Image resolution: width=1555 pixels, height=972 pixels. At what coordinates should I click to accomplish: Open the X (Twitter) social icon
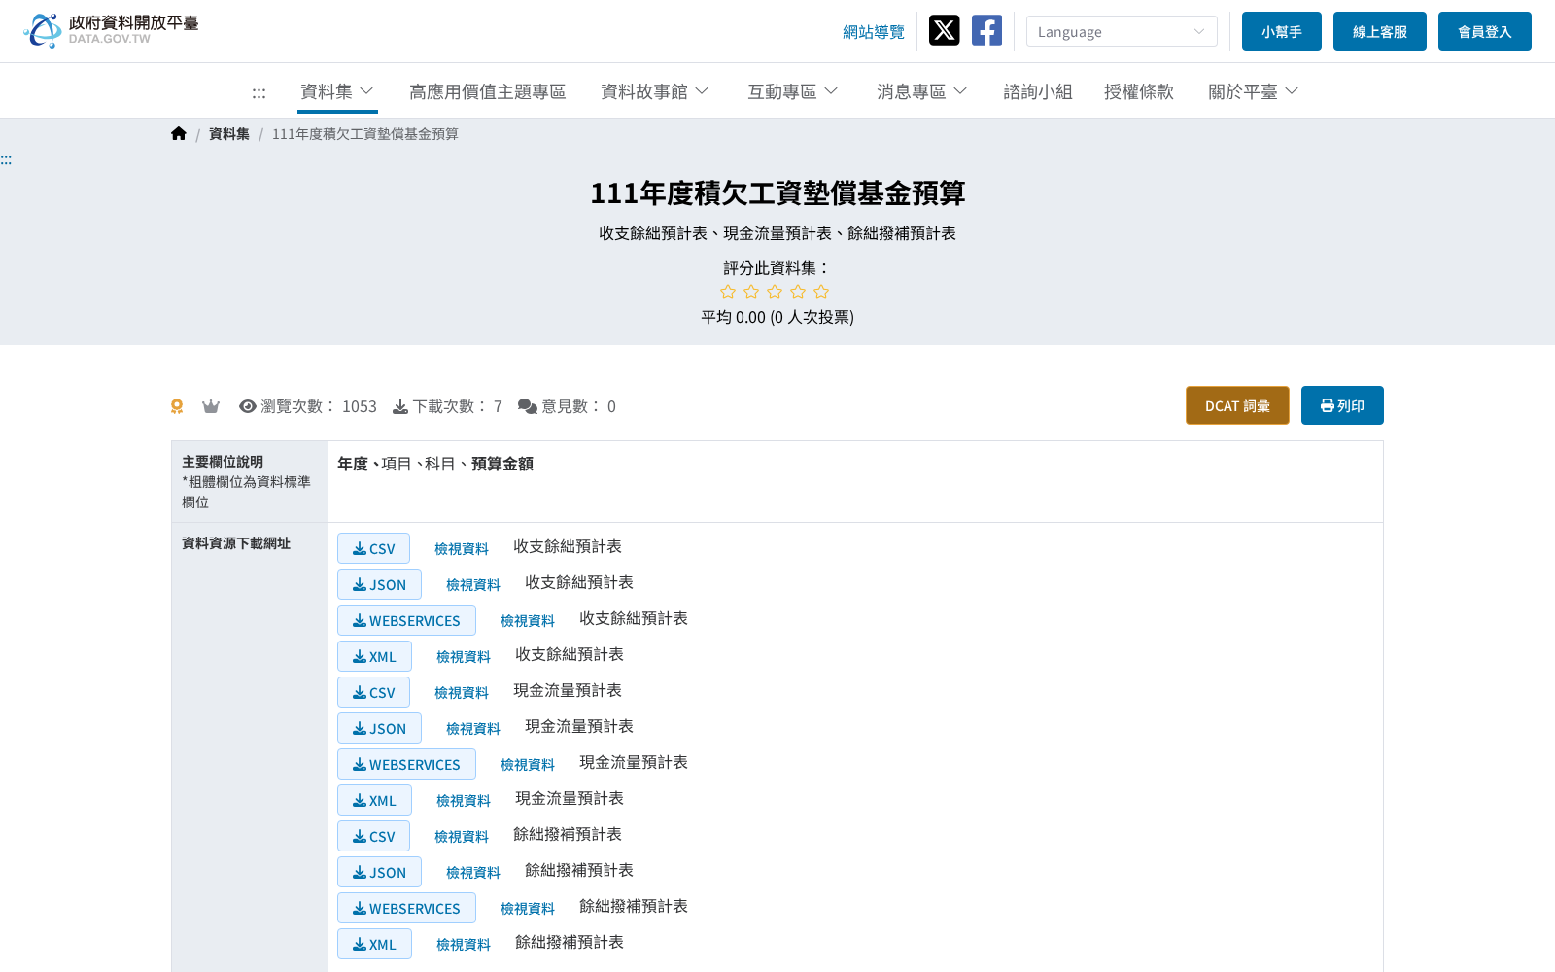pyautogui.click(x=944, y=30)
